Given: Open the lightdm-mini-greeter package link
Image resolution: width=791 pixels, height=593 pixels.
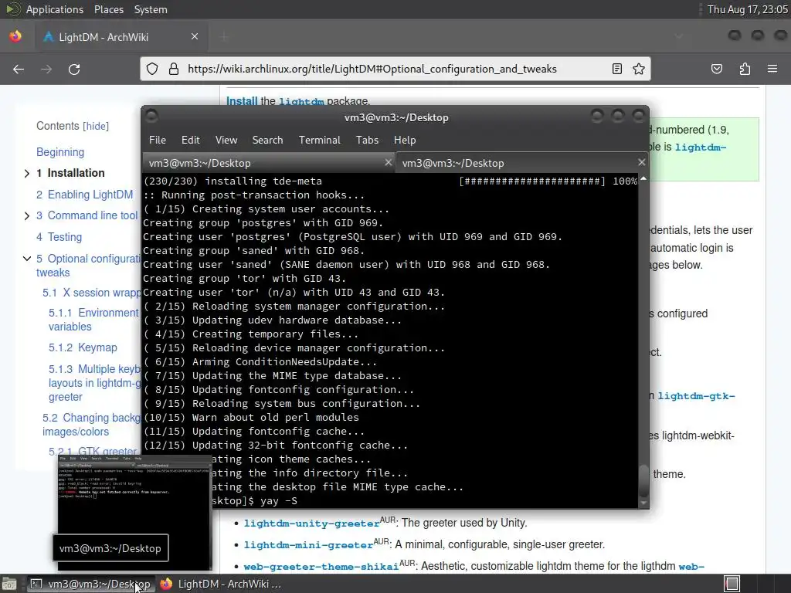Looking at the screenshot, I should (x=308, y=545).
